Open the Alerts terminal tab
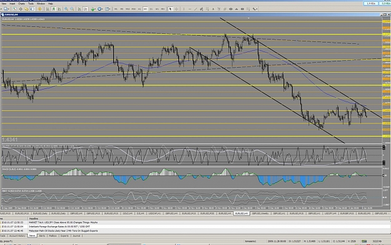This screenshot has height=245, width=391. point(42,236)
